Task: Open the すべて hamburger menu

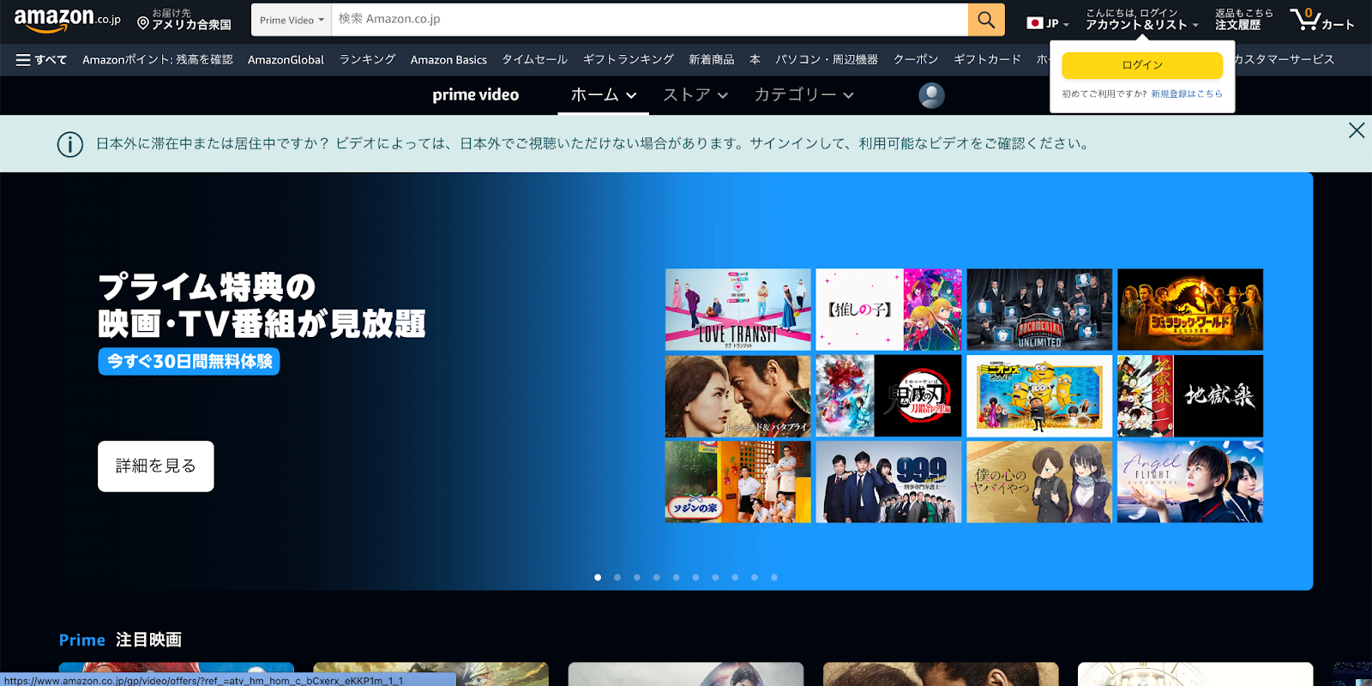Action: point(41,60)
